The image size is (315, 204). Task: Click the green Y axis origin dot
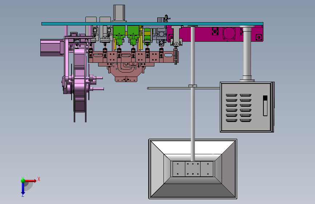(x=23, y=180)
